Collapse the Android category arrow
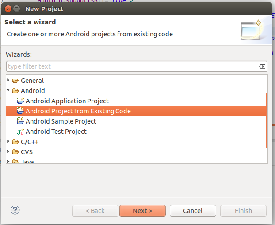The height and width of the screenshot is (225, 275). (8, 90)
